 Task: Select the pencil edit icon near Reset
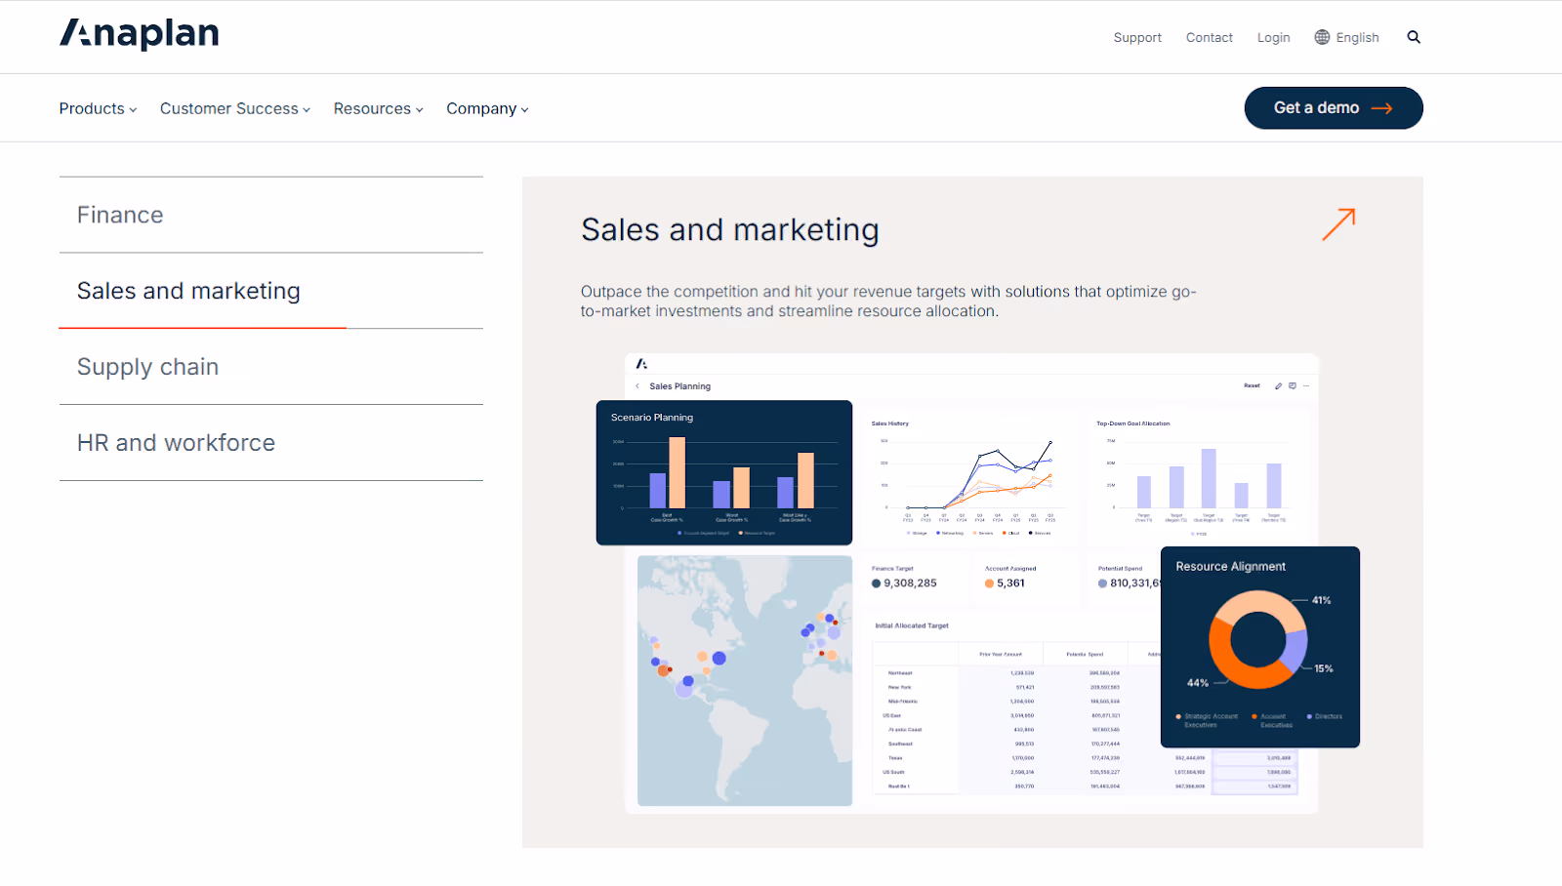click(x=1279, y=385)
